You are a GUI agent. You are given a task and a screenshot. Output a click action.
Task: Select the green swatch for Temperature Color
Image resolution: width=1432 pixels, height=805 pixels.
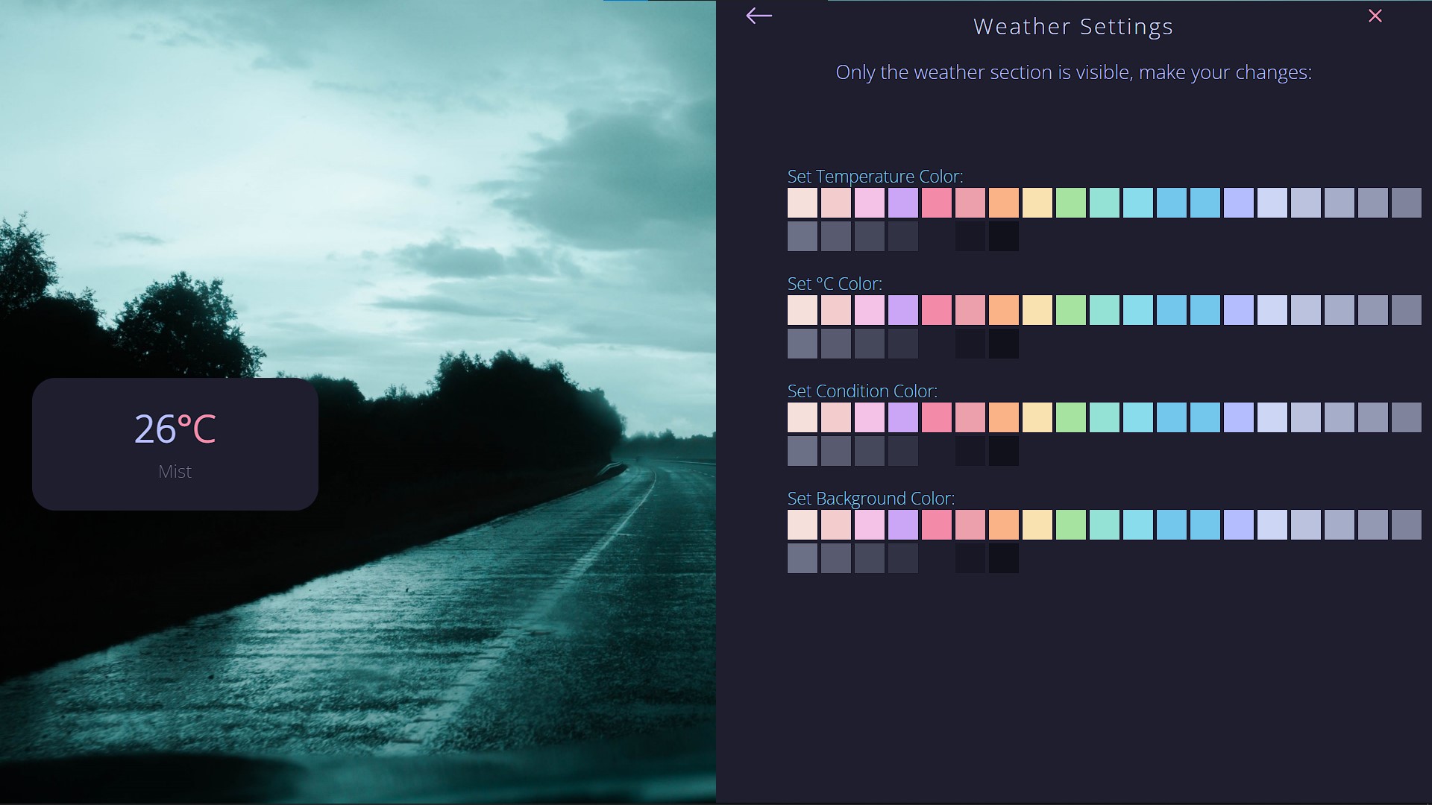click(1071, 203)
